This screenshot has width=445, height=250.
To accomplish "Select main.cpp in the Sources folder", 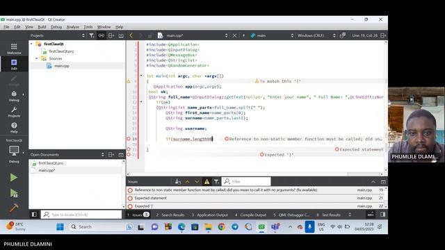I will 62,66.
